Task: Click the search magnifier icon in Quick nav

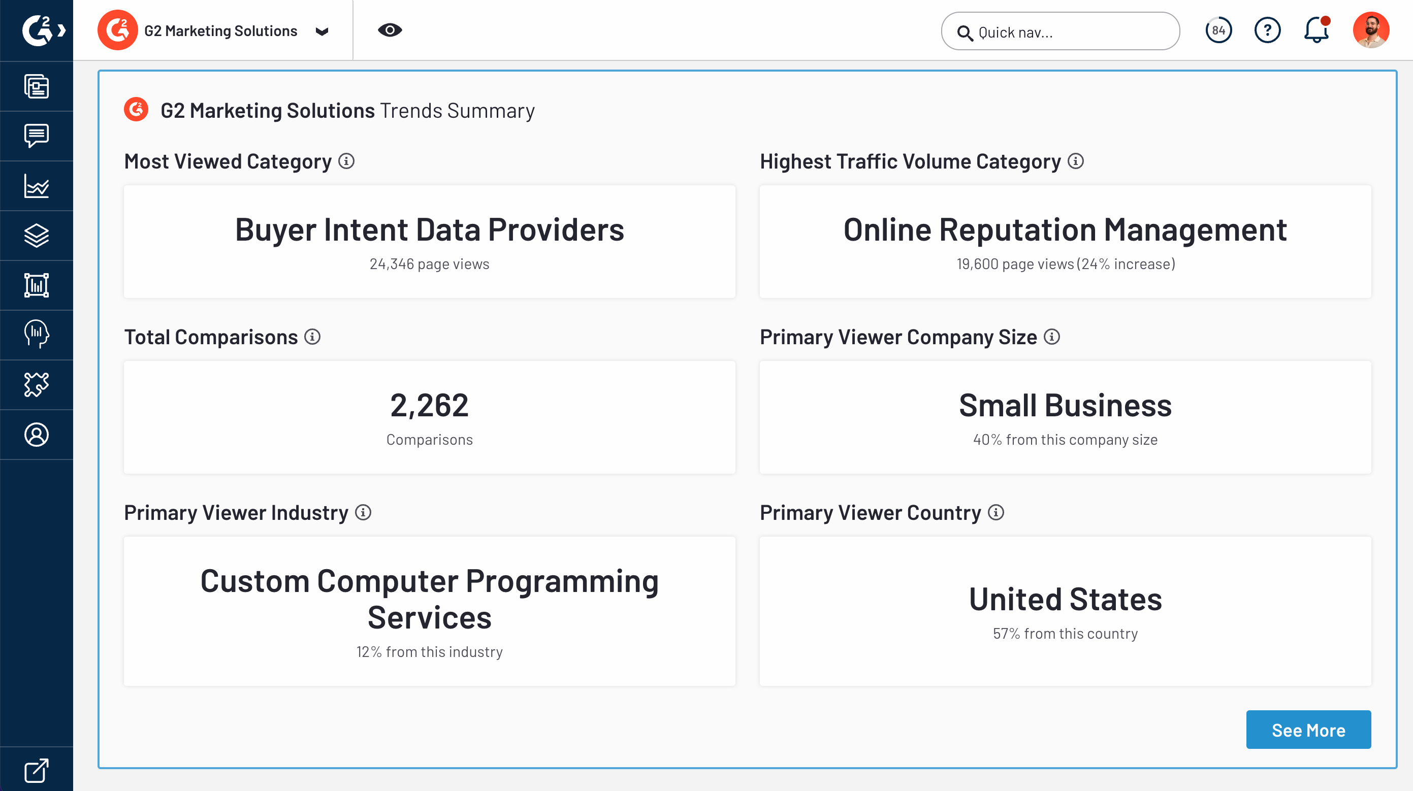Action: [x=965, y=33]
